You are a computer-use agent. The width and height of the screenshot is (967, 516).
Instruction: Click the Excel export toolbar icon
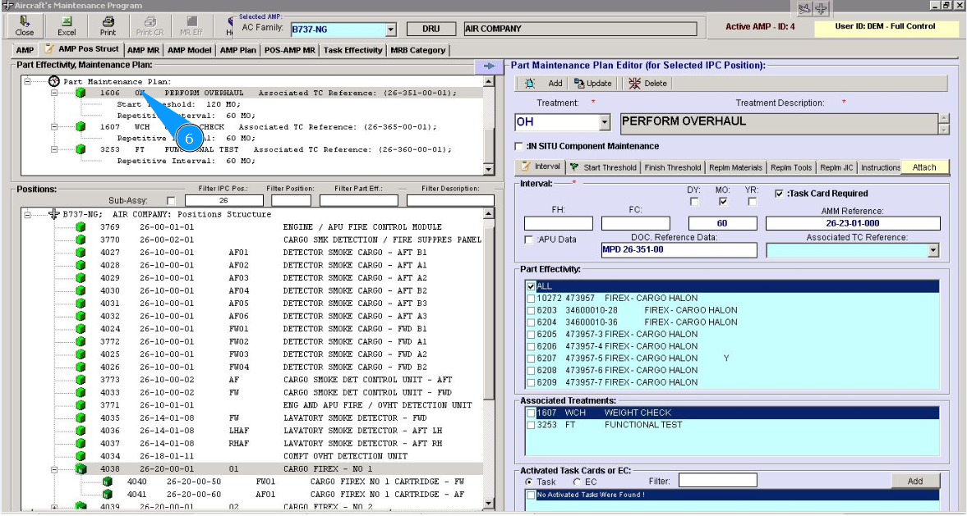coord(67,22)
